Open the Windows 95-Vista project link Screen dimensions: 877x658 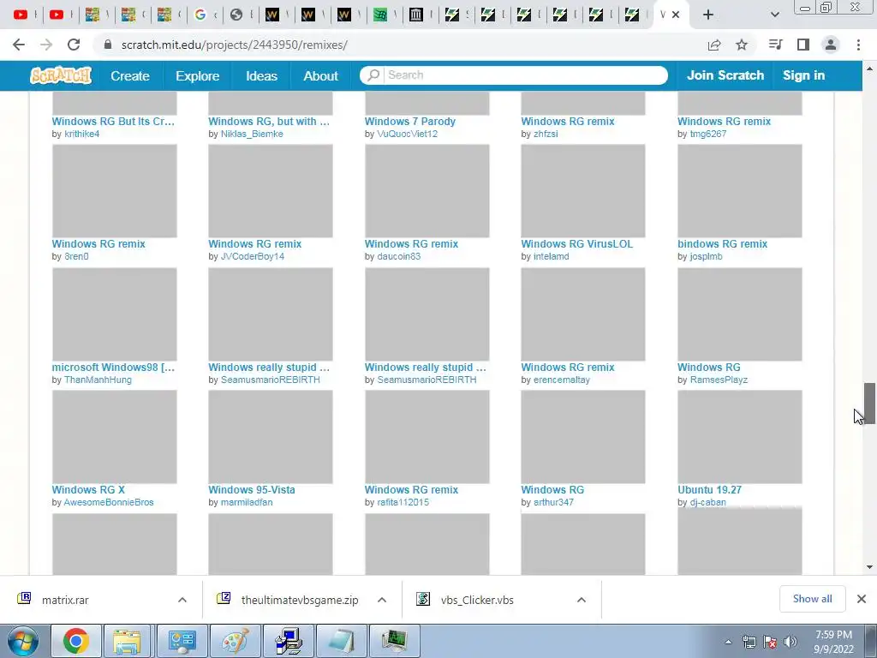[x=251, y=489]
